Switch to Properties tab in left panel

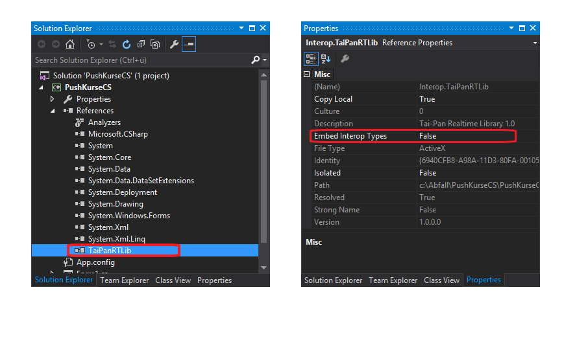point(214,280)
